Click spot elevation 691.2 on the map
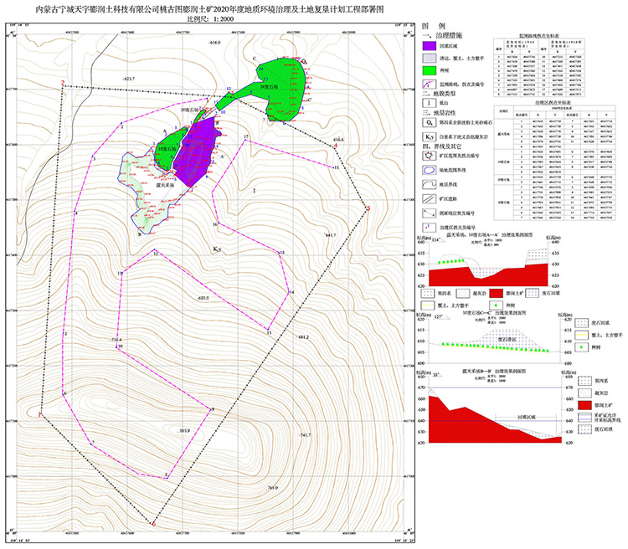The height and width of the screenshot is (549, 628). point(303,337)
